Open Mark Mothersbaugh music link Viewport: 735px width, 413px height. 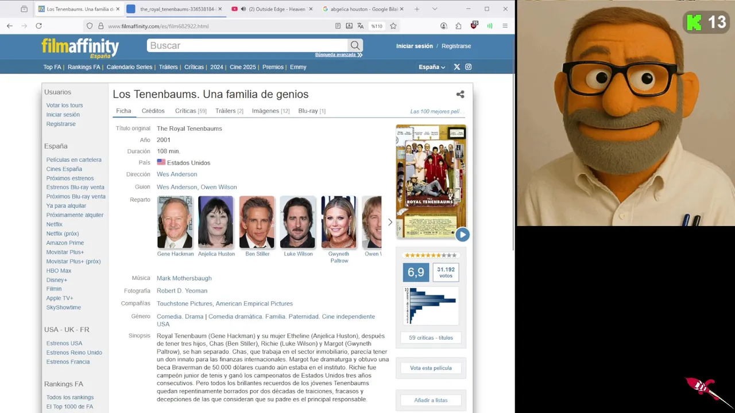tap(184, 278)
